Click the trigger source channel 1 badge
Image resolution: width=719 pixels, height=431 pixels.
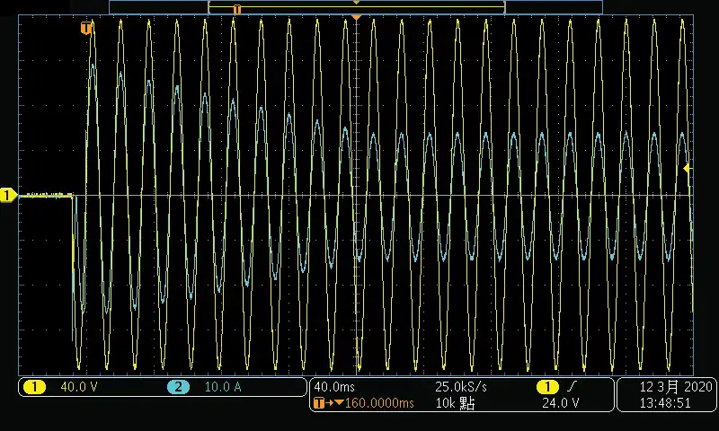546,386
